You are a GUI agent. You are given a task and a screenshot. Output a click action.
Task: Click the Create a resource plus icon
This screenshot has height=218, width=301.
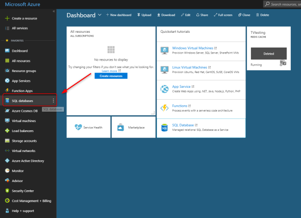tap(7, 18)
